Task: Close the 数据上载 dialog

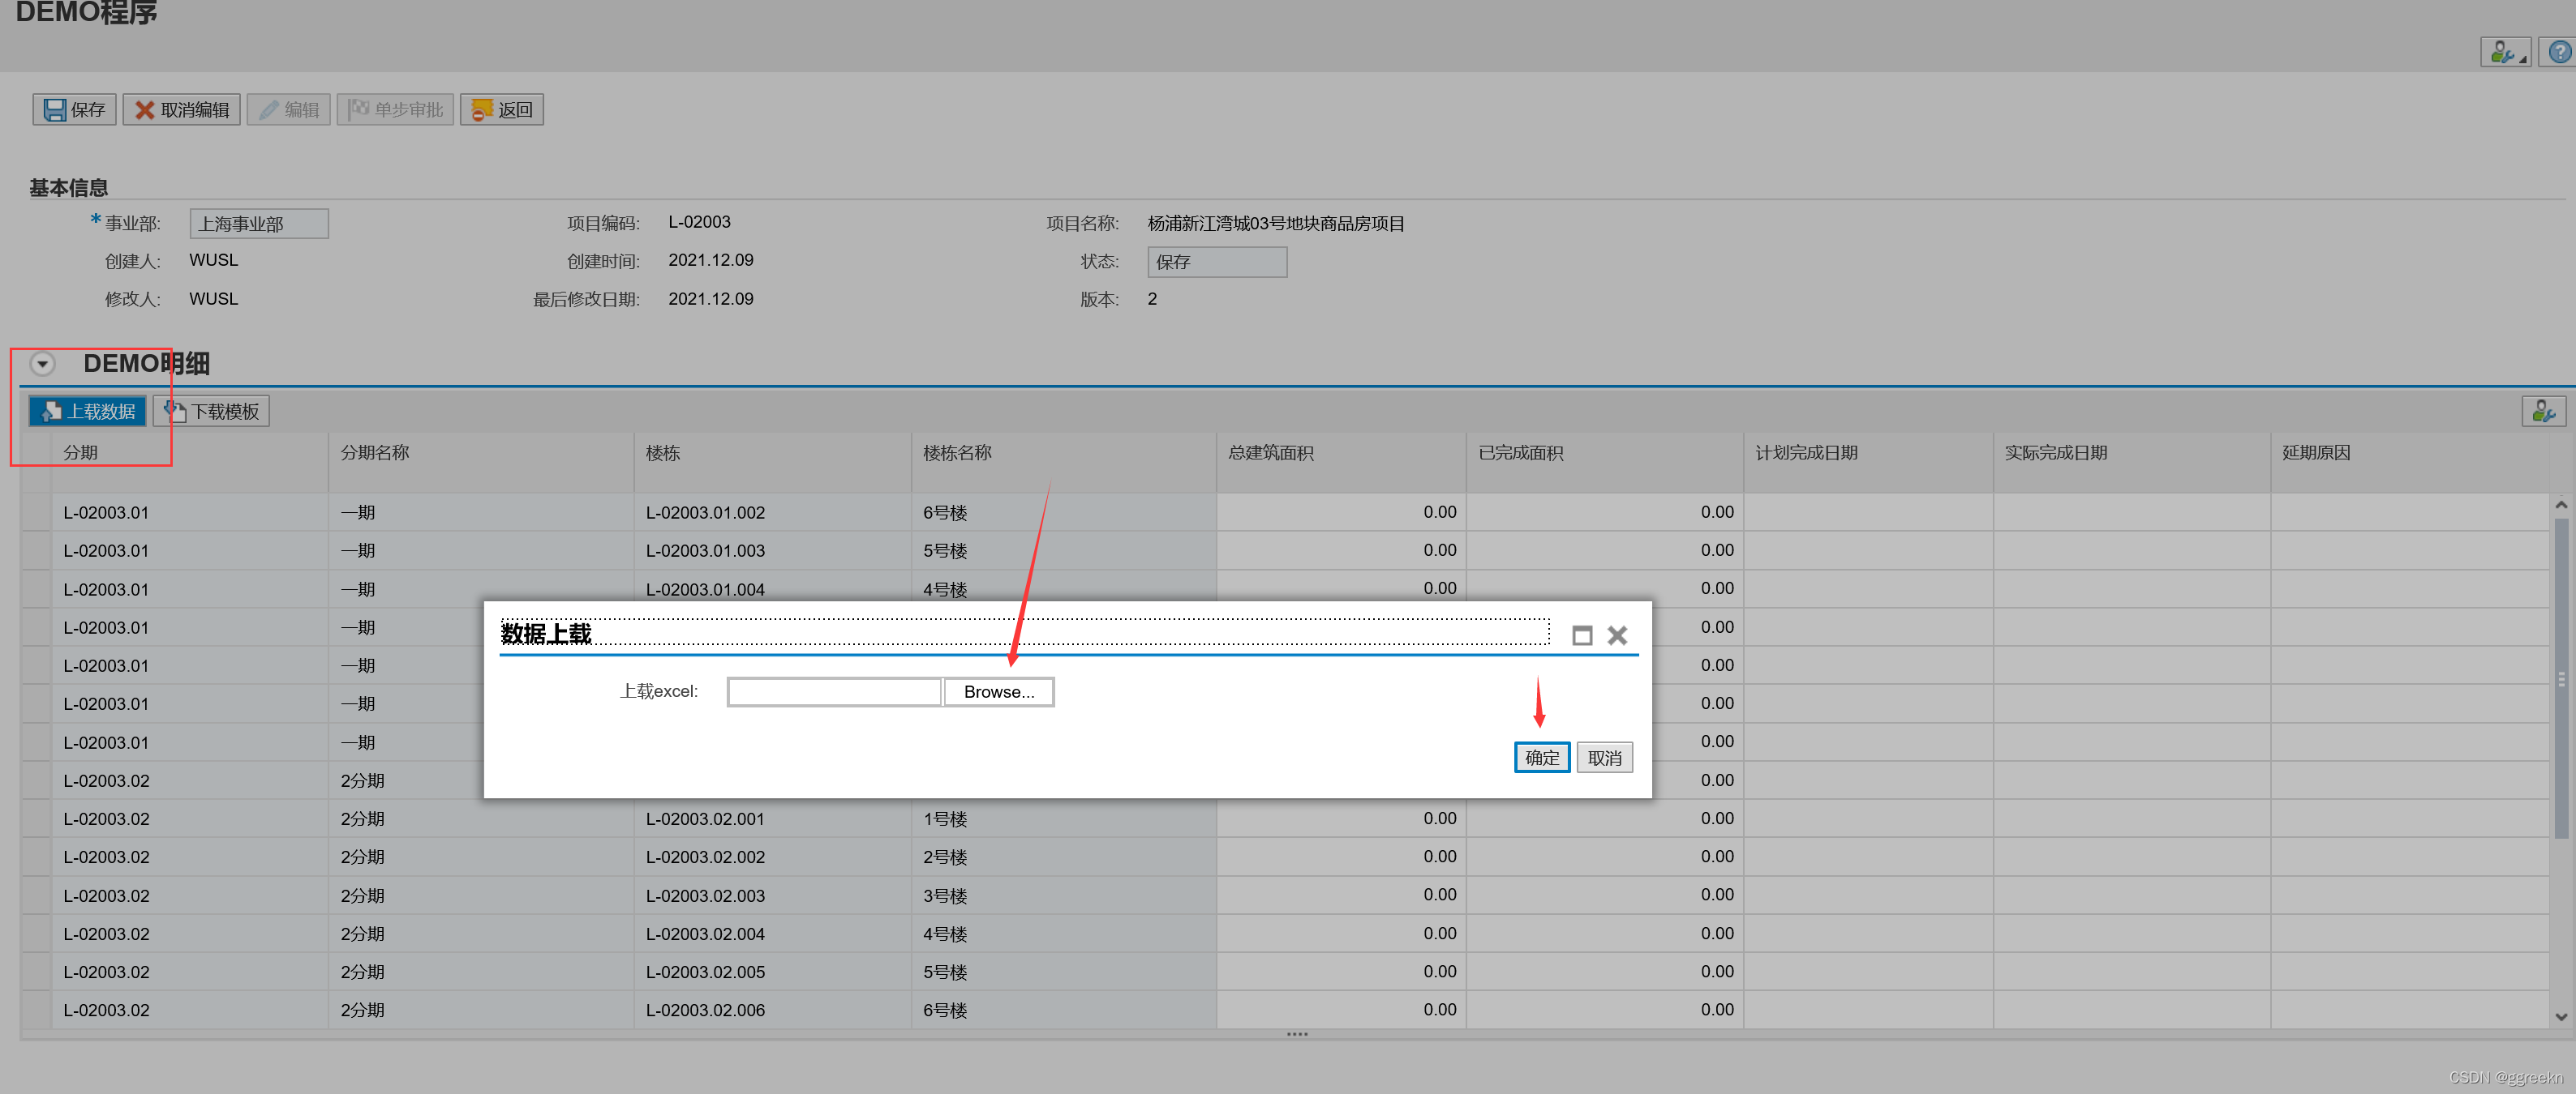Action: click(1617, 635)
